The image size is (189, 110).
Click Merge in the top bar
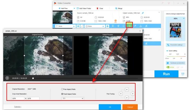[x=118, y=8]
